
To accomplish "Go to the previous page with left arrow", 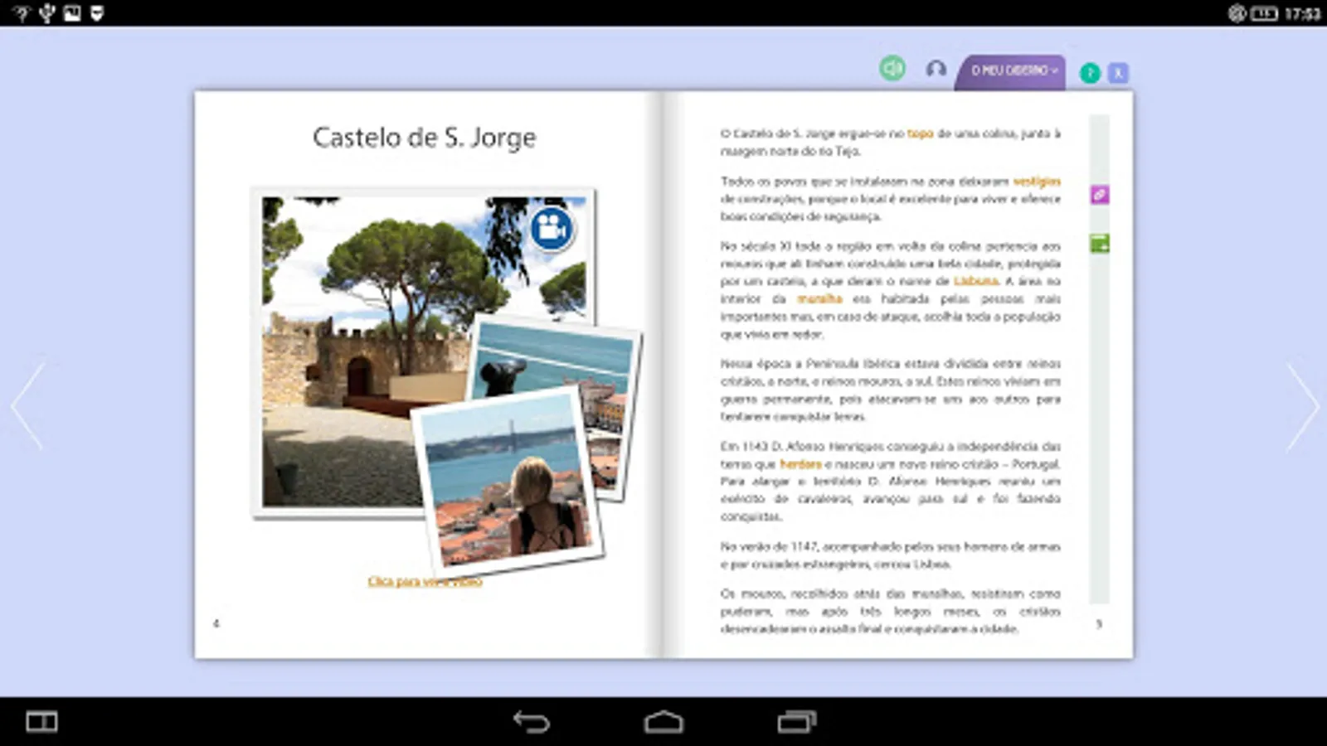I will (27, 406).
